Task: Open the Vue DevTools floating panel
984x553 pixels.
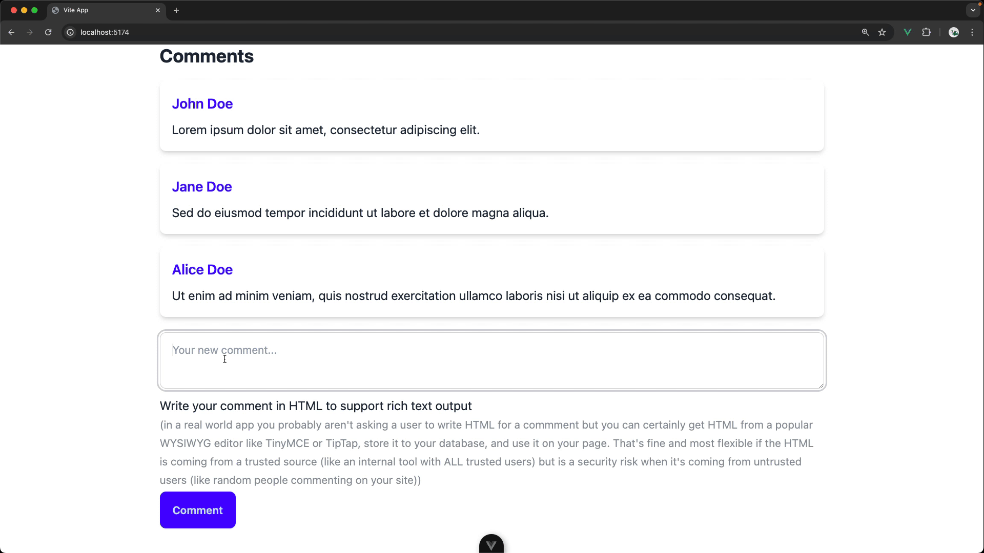Action: click(x=491, y=544)
